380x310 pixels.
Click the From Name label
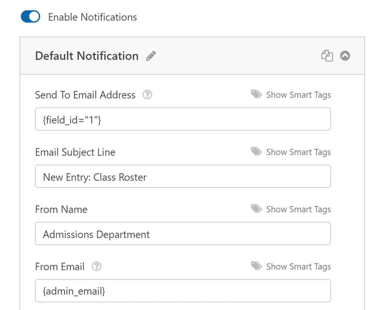pyautogui.click(x=61, y=209)
